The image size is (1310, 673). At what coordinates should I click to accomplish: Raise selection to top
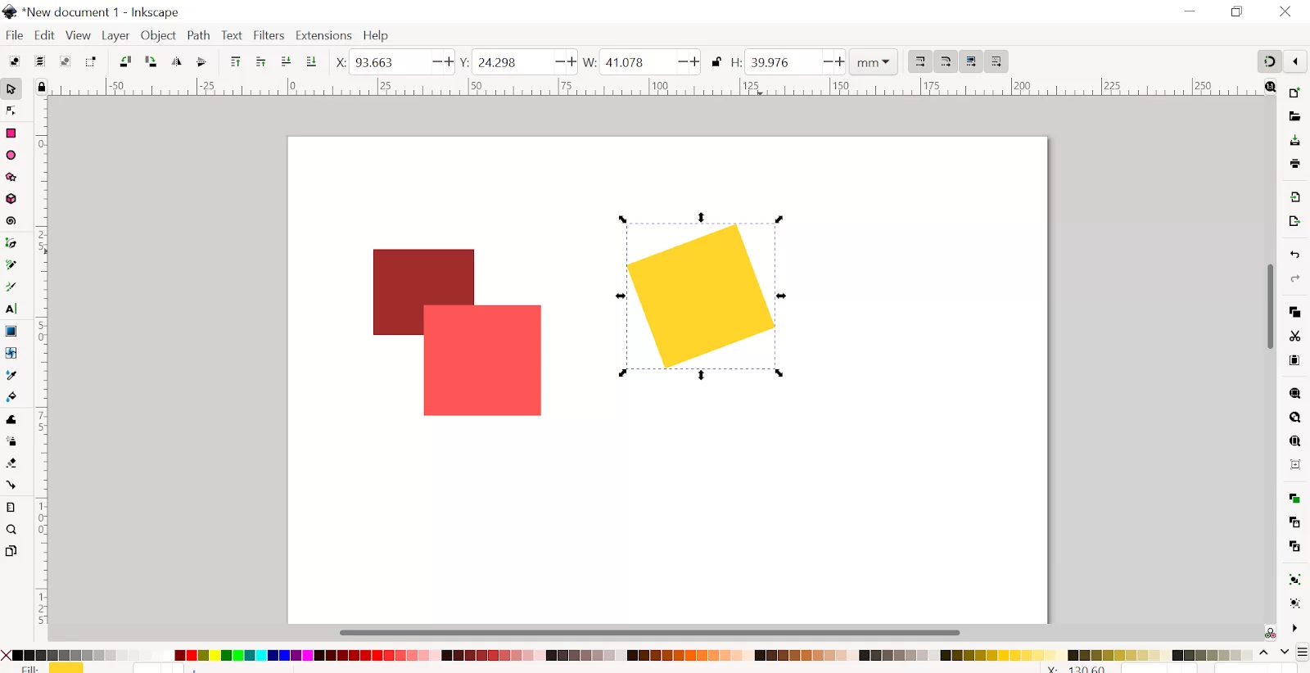click(x=236, y=62)
